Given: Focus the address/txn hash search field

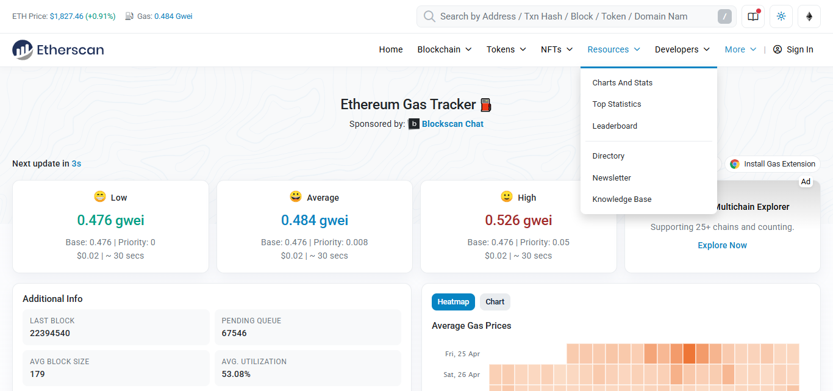Looking at the screenshot, I should 576,16.
